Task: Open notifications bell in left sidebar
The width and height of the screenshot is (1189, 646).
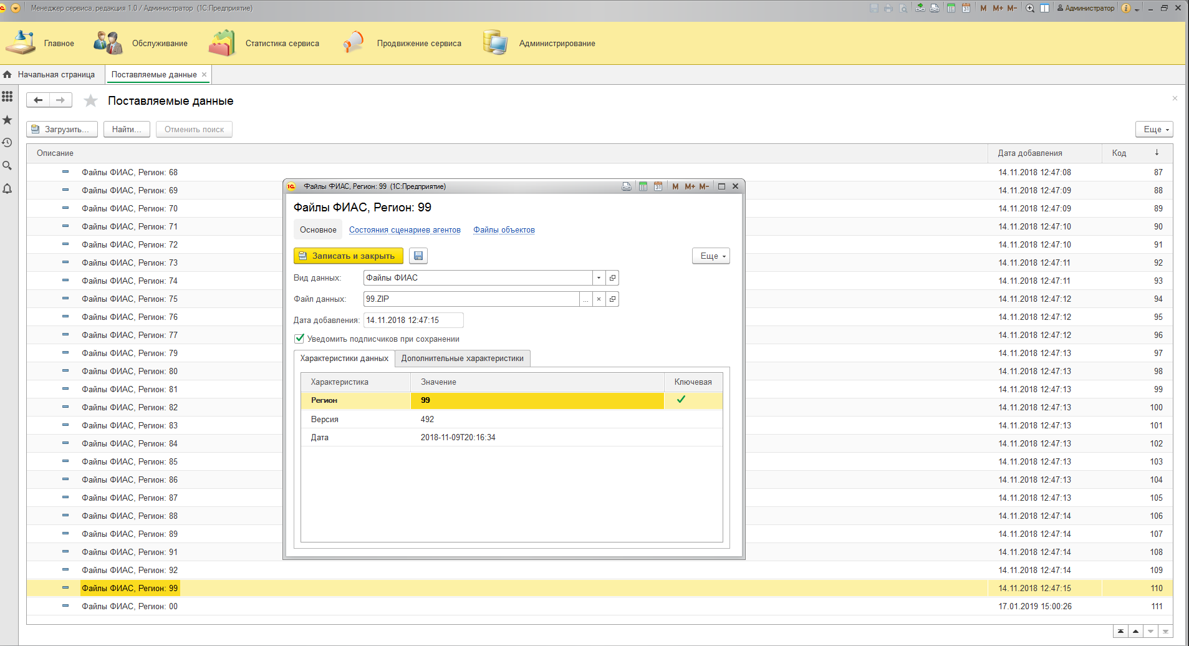Action: [7, 189]
